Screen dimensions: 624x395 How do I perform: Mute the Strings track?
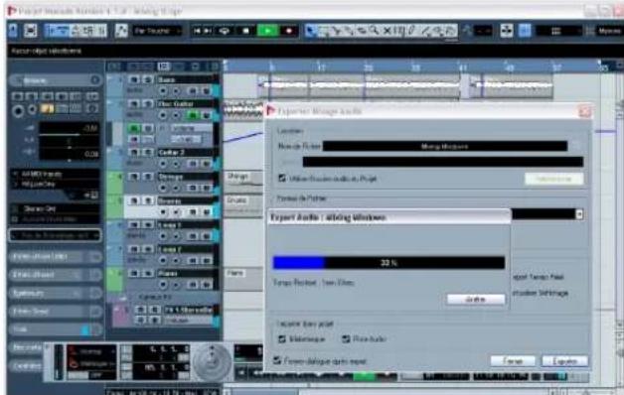134,177
